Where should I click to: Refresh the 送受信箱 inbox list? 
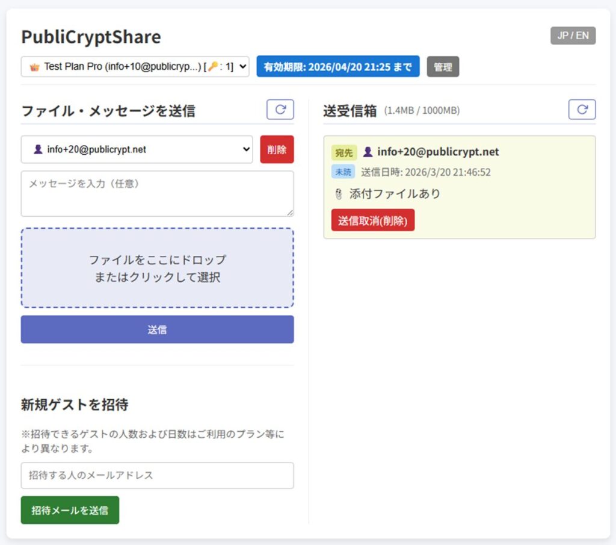pos(582,110)
